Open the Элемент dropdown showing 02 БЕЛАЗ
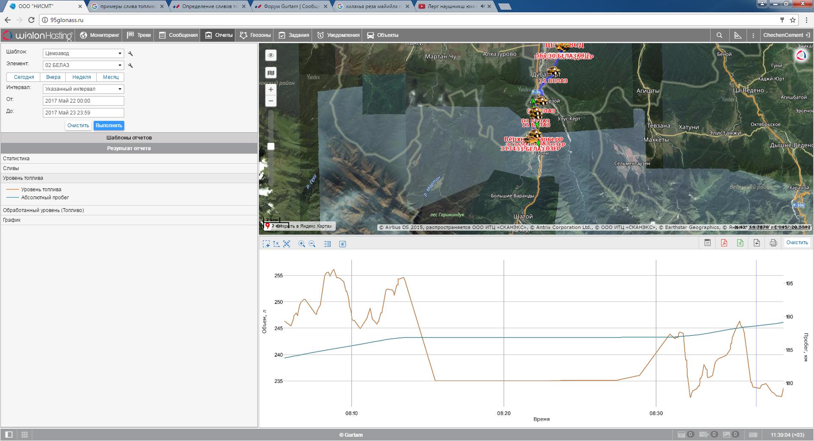Screen dimensions: 814x441 click(x=83, y=65)
